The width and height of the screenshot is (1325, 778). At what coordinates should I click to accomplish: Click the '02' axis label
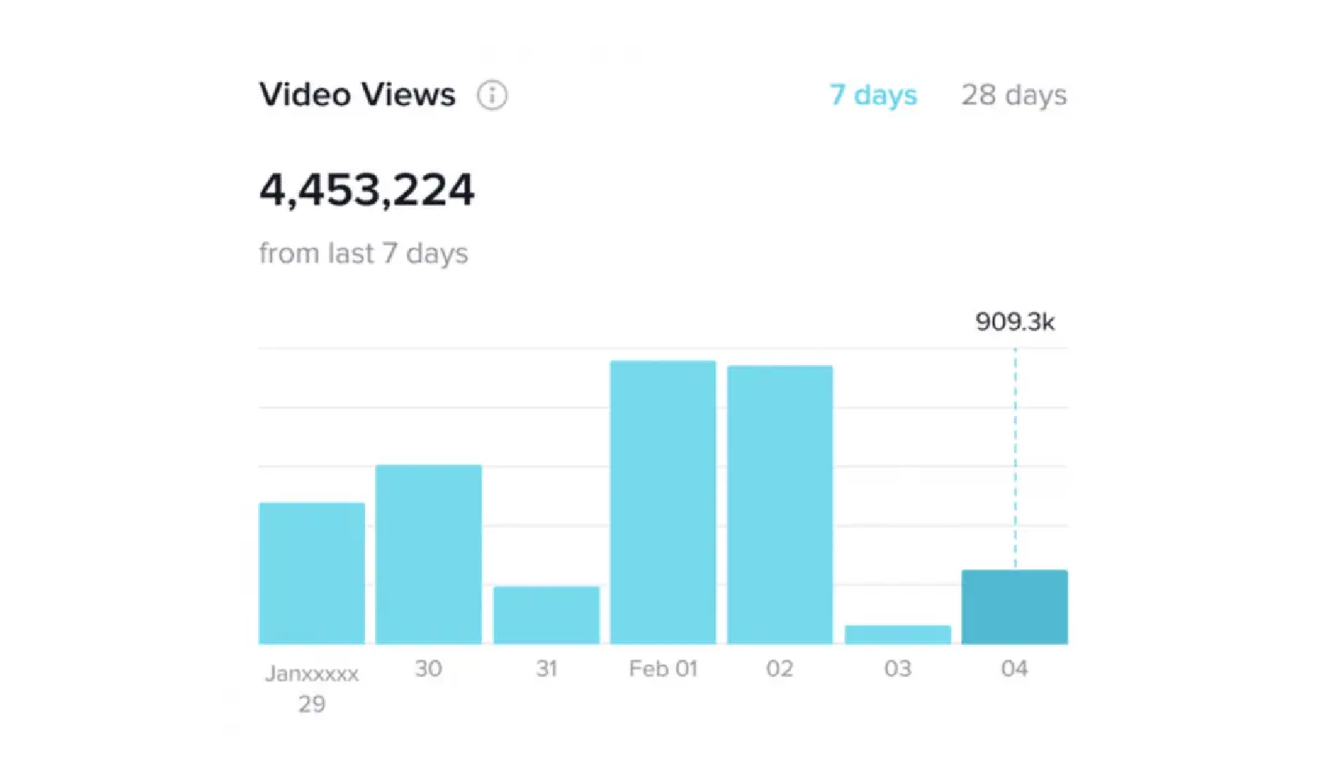point(780,669)
